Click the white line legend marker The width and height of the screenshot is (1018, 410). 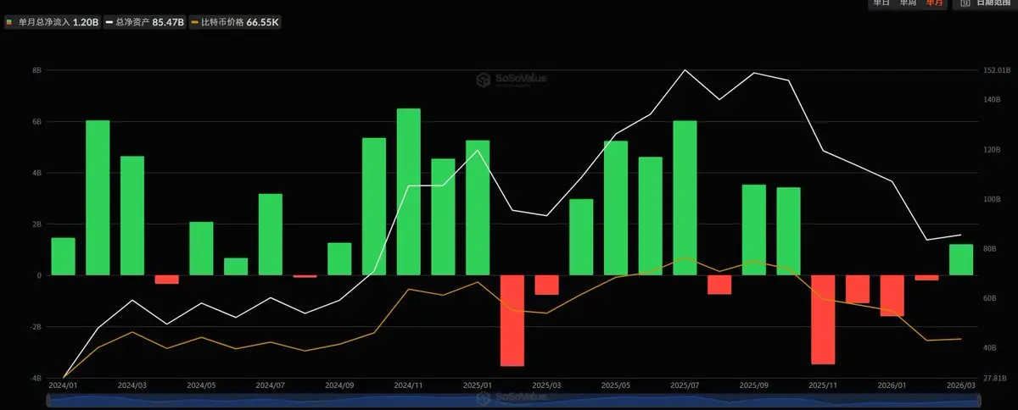(110, 23)
